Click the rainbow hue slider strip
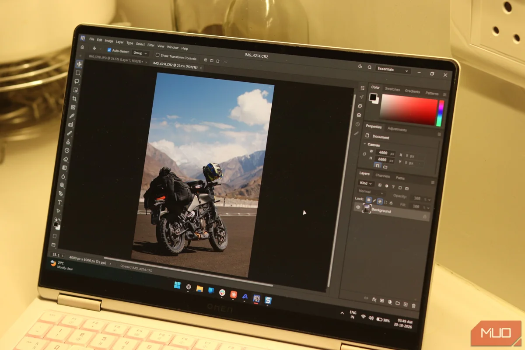The width and height of the screenshot is (525, 350). [x=440, y=113]
